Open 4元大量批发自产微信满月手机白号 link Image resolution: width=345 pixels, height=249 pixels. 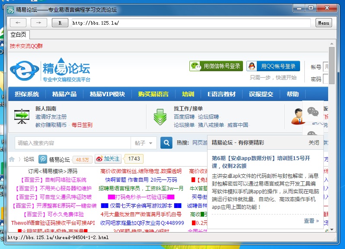141,214
